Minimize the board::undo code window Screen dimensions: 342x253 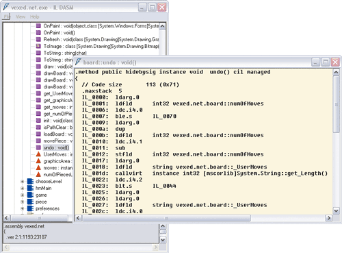click(x=315, y=62)
